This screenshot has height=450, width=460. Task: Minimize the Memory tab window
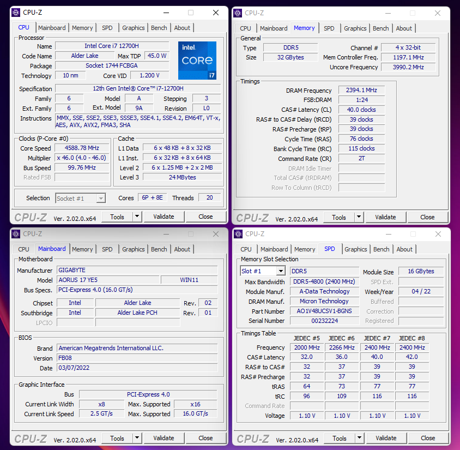click(x=388, y=13)
